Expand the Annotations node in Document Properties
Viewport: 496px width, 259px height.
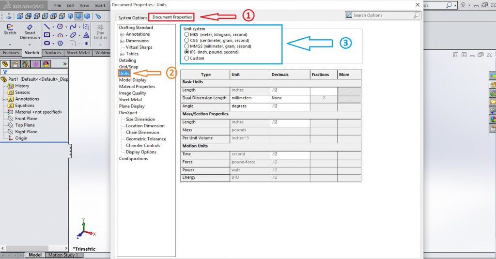point(122,34)
